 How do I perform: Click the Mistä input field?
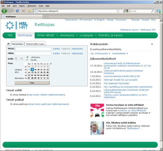pyautogui.click(x=33, y=49)
